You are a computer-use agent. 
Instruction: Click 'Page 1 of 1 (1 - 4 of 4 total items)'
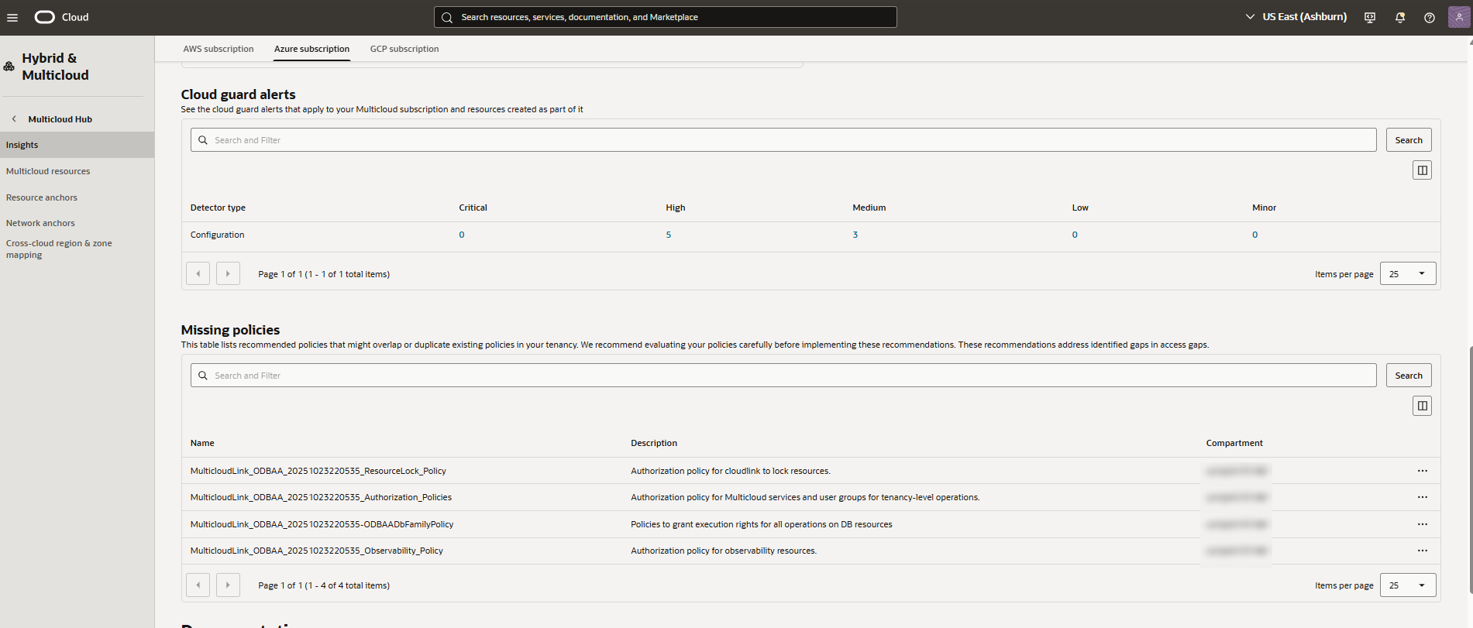[x=324, y=585]
